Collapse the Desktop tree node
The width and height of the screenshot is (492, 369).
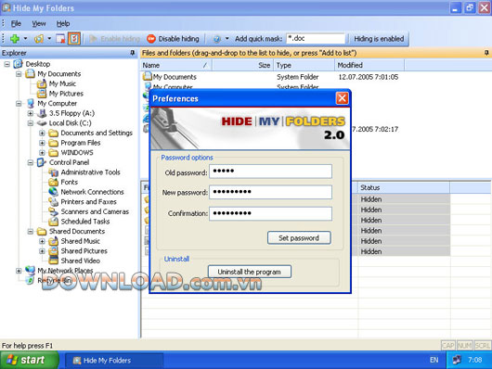click(6, 64)
